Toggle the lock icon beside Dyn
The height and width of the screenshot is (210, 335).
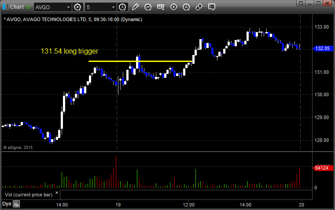tap(16, 204)
